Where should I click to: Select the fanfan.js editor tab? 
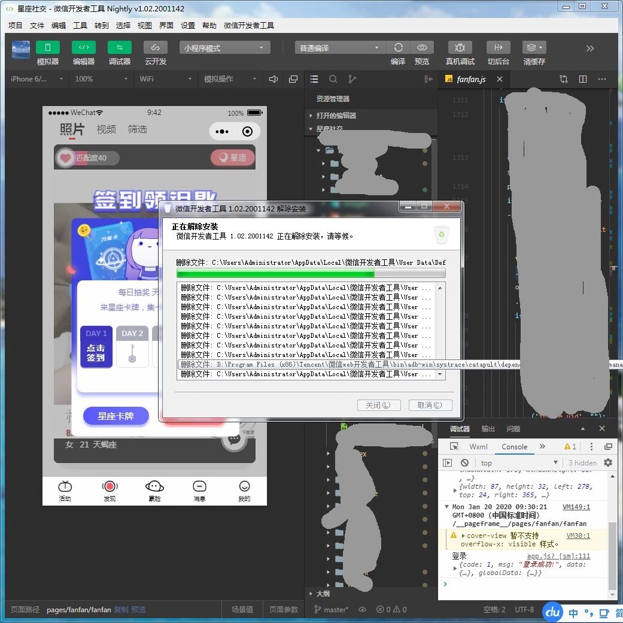pos(471,79)
